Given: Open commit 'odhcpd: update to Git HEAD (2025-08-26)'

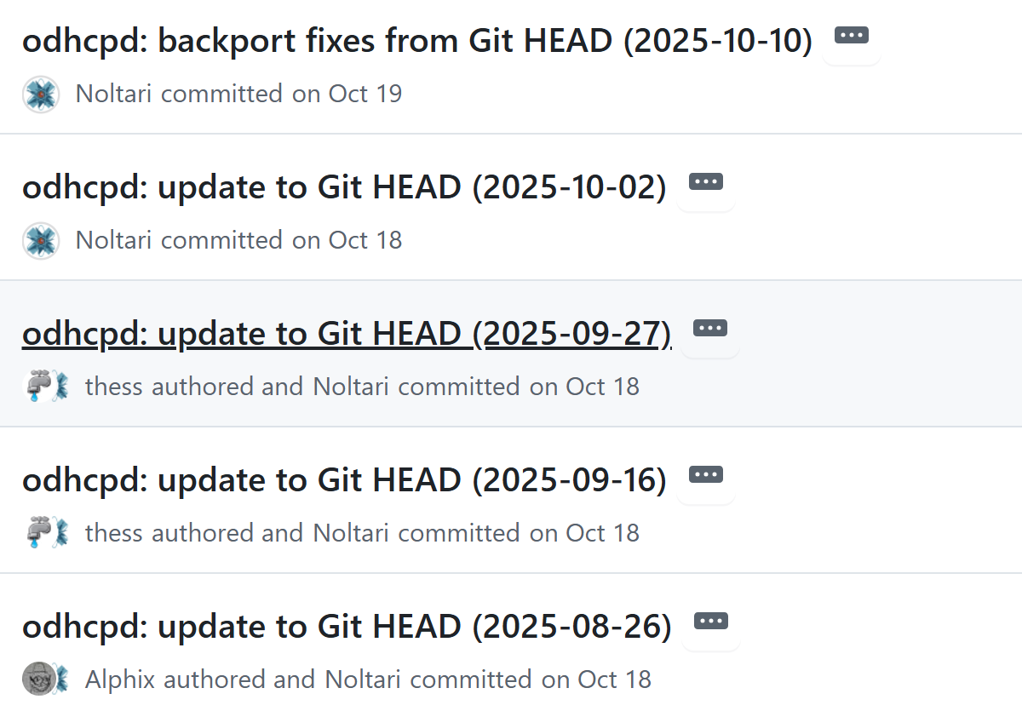Looking at the screenshot, I should [x=346, y=626].
